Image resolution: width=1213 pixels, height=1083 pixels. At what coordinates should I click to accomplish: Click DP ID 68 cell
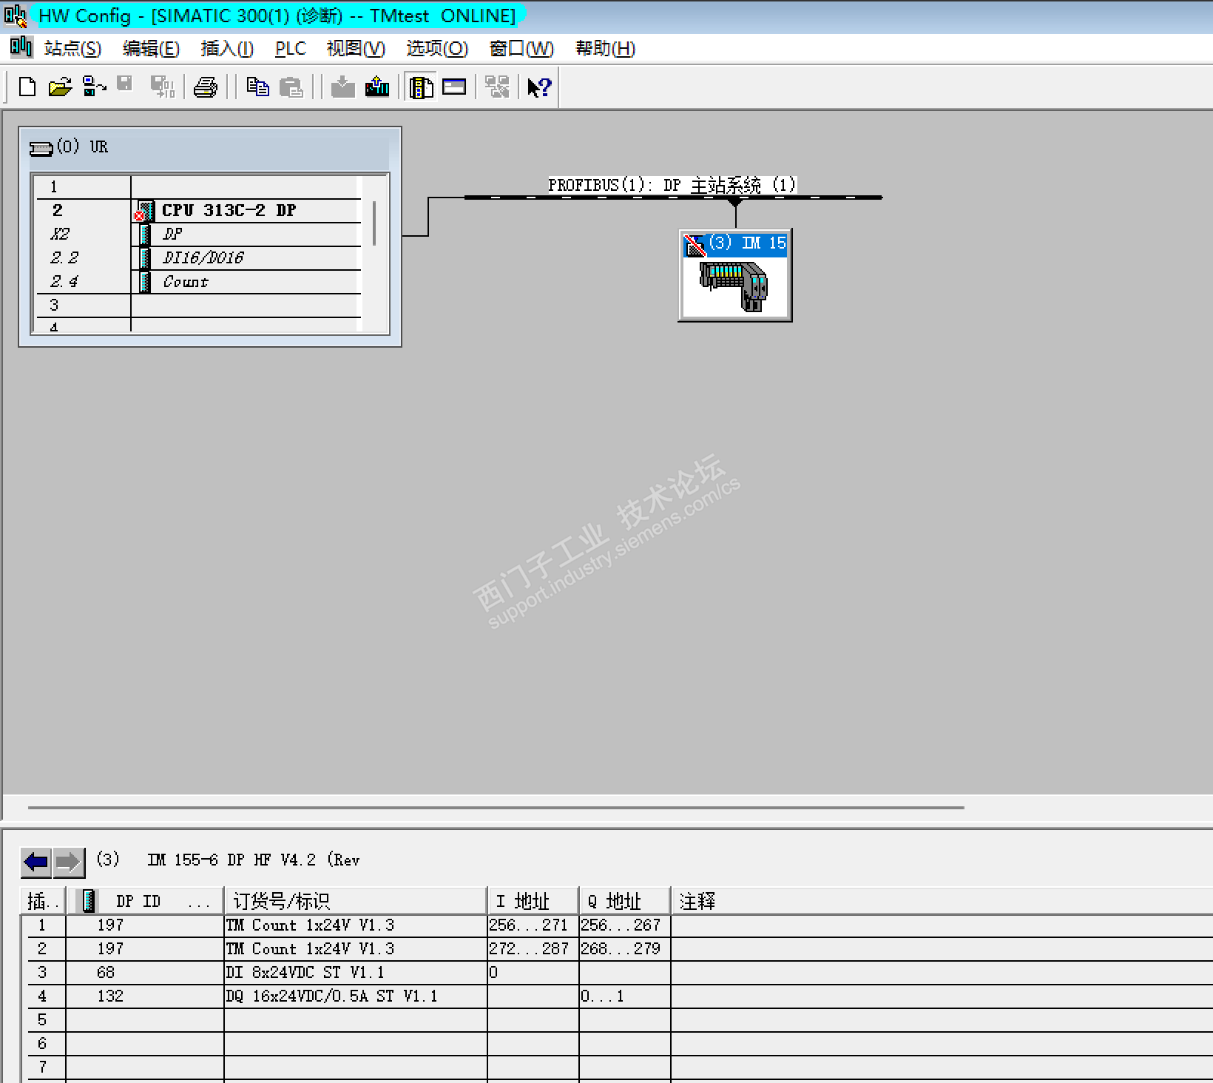145,973
